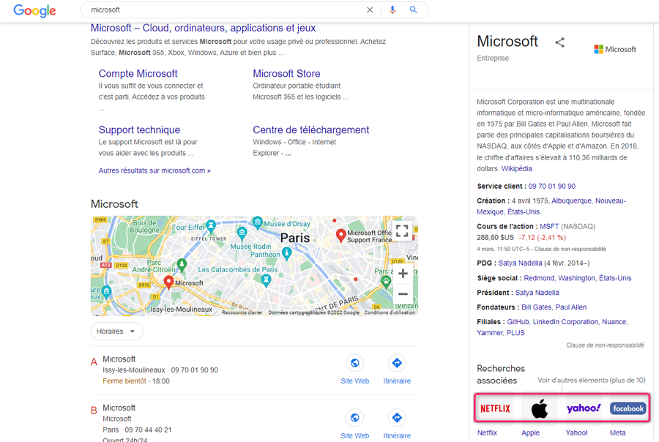The width and height of the screenshot is (659, 442).
Task: Click the Yahoo! logo thumbnail
Action: click(x=584, y=408)
